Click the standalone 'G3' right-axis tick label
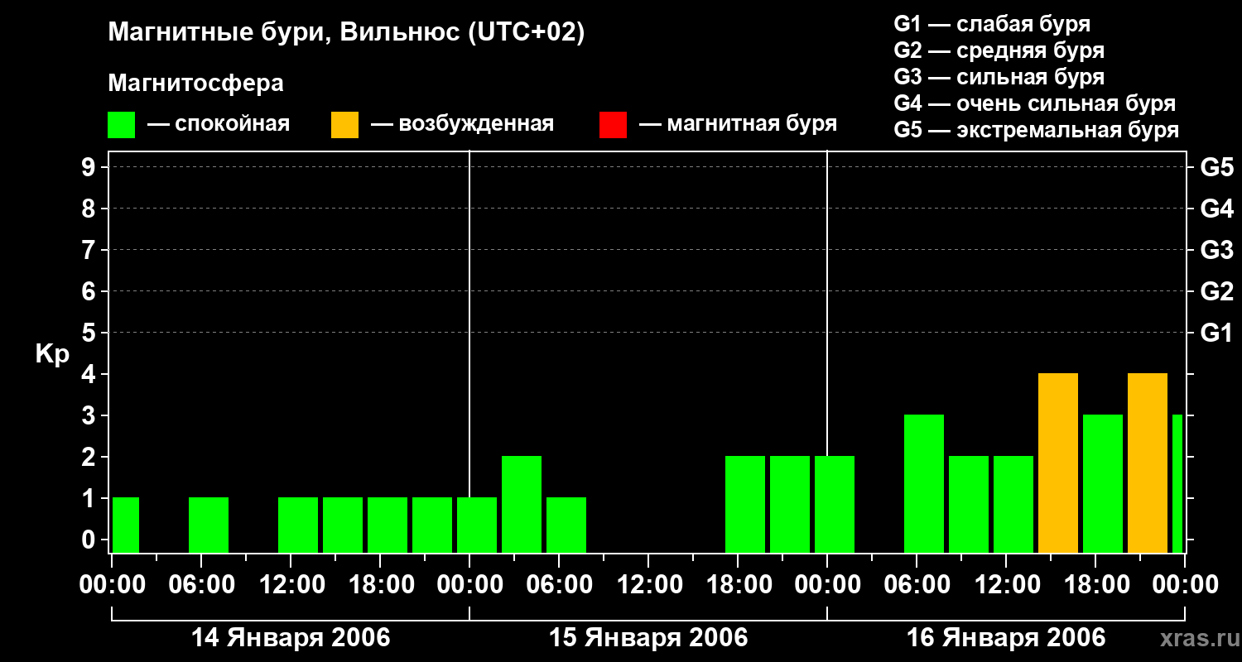 pyautogui.click(x=1216, y=250)
